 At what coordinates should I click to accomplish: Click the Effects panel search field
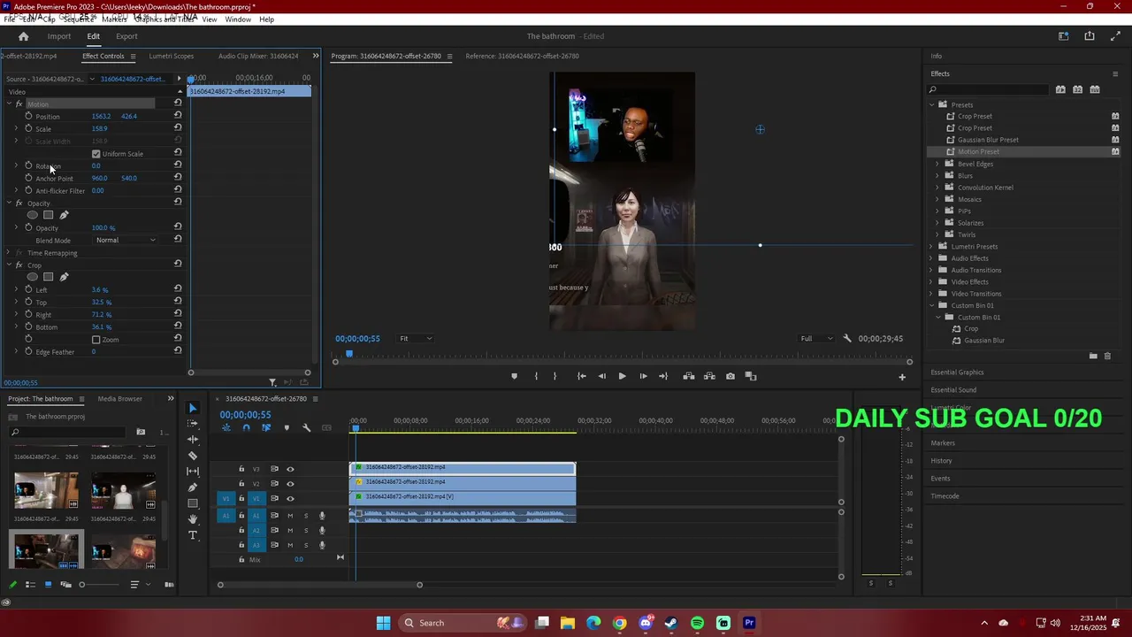click(989, 89)
